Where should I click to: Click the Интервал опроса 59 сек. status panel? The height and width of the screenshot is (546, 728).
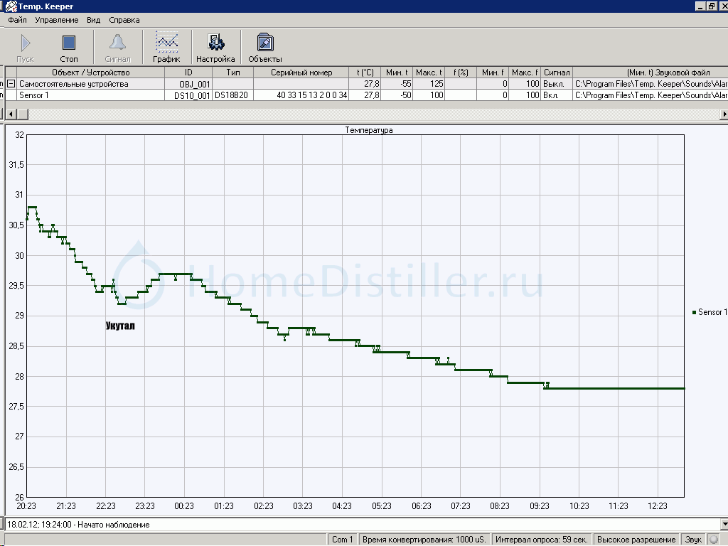541,539
